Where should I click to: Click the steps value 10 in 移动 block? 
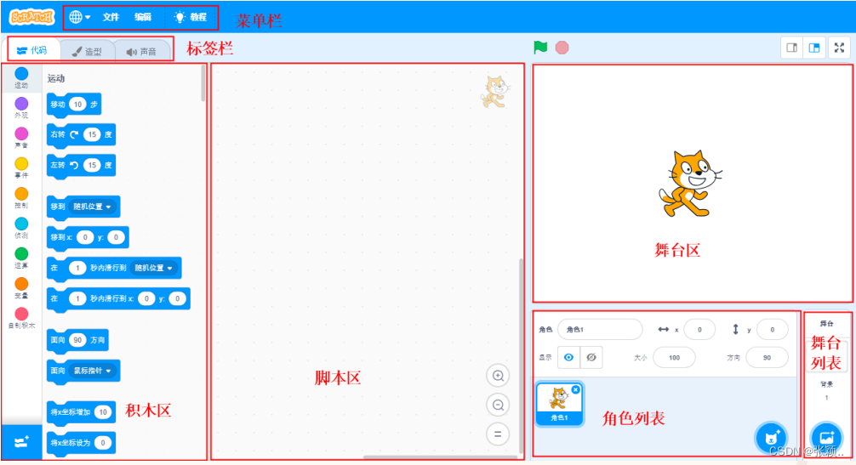coord(77,104)
